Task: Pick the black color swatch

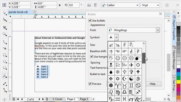Action: point(178,28)
